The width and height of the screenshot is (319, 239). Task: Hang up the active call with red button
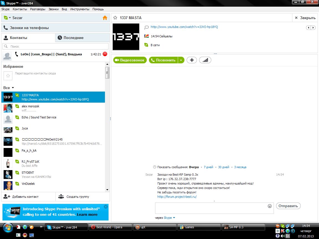click(105, 54)
